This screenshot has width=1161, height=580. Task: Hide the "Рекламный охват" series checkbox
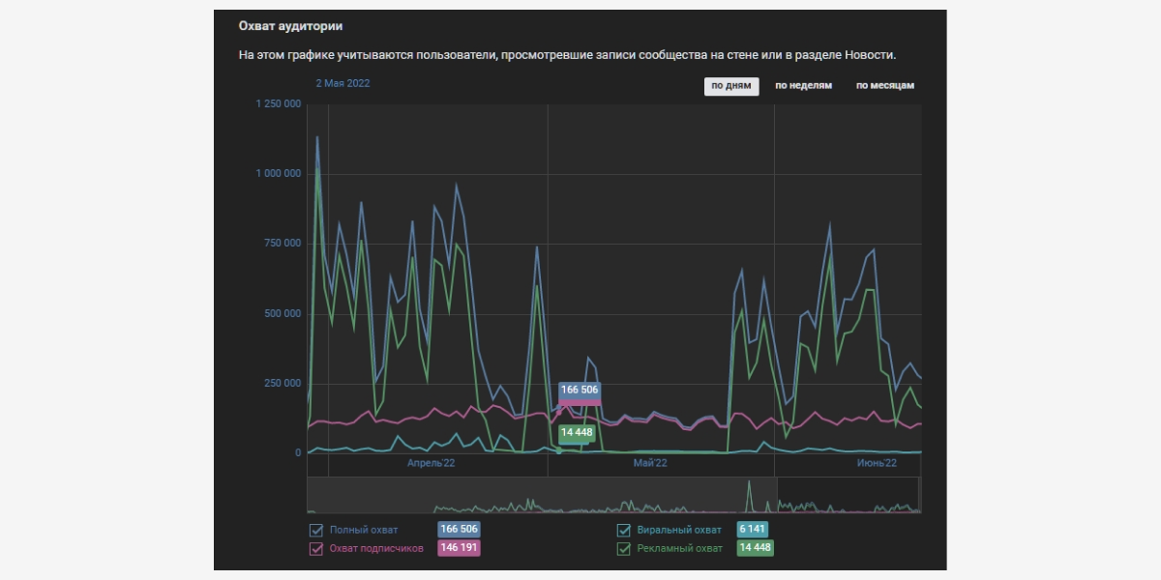(x=624, y=548)
